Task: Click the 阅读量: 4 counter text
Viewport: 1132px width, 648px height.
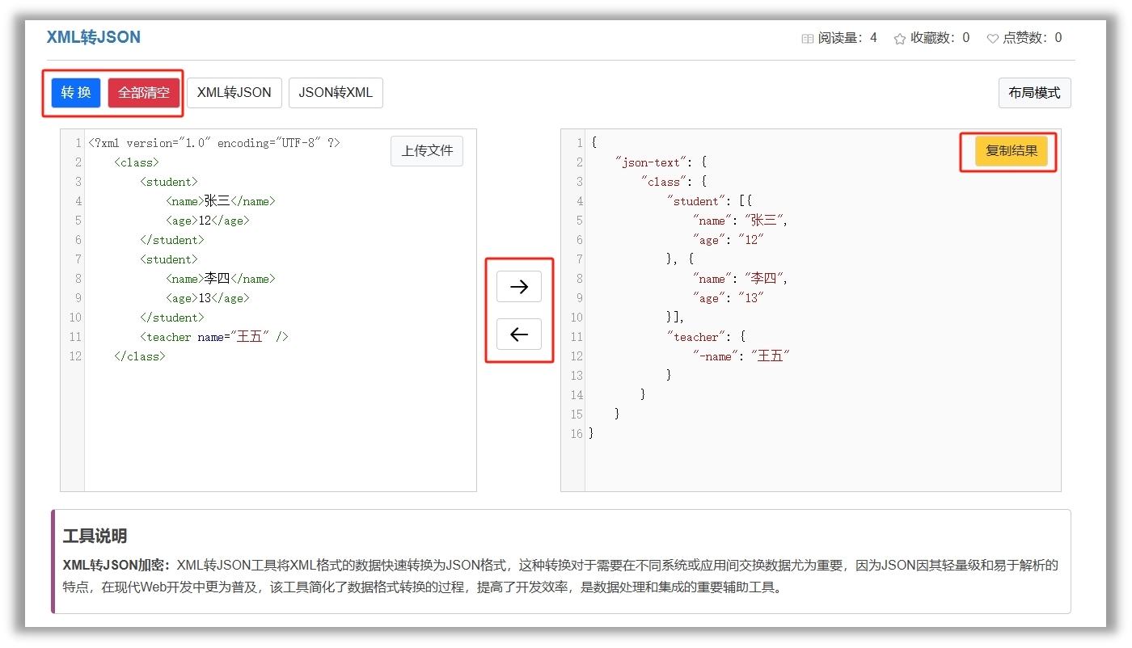Action: tap(847, 38)
